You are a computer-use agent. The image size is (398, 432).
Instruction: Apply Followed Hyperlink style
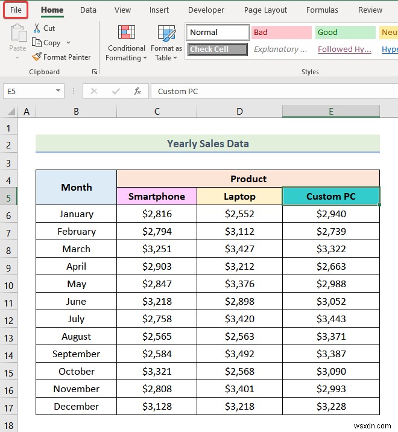tap(345, 49)
